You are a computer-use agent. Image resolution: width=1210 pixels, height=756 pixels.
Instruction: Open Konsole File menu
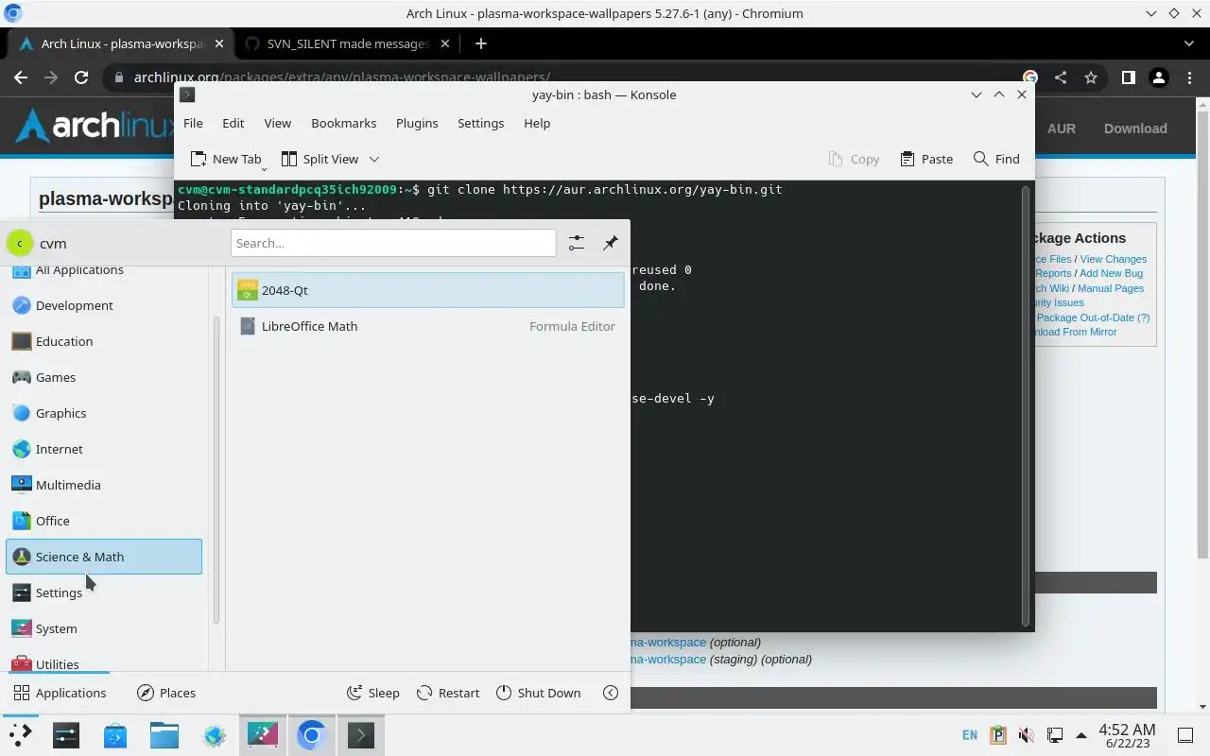(x=193, y=123)
